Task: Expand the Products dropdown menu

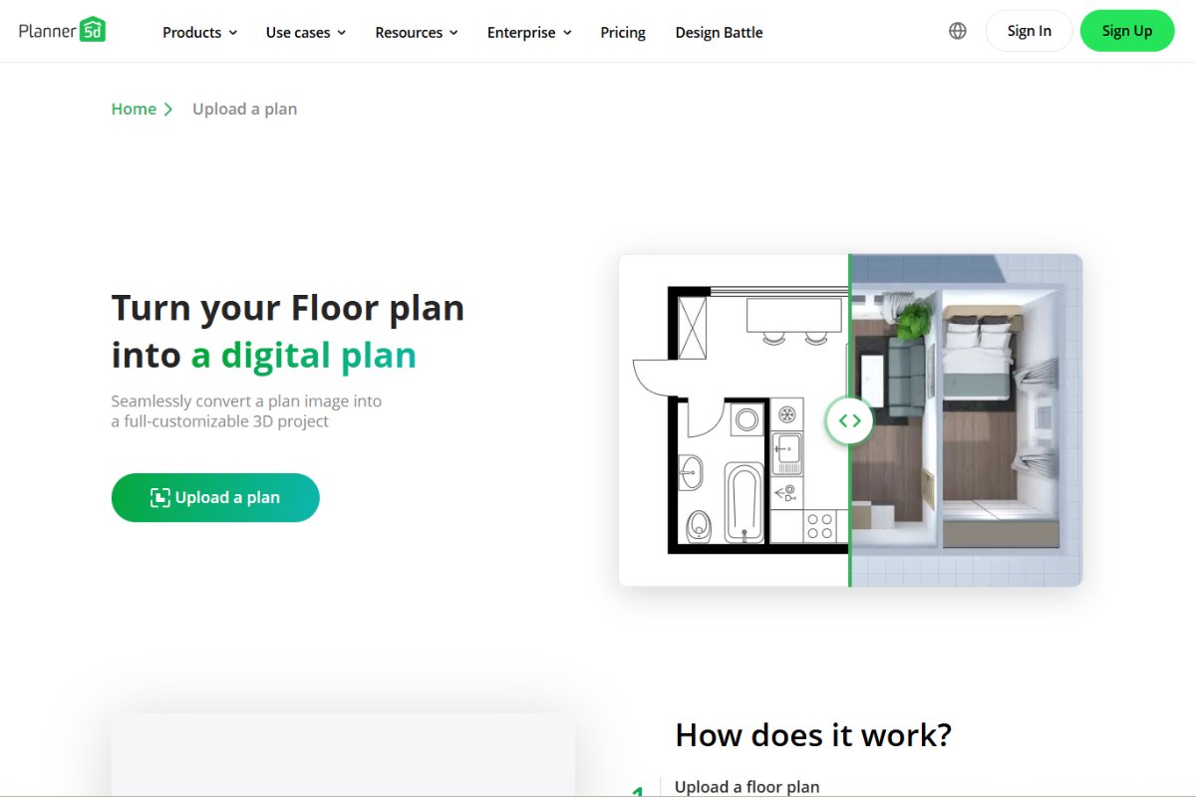Action: click(199, 32)
